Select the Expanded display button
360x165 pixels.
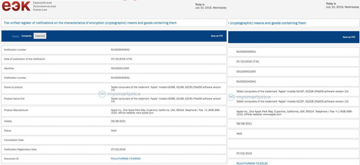click(40, 36)
